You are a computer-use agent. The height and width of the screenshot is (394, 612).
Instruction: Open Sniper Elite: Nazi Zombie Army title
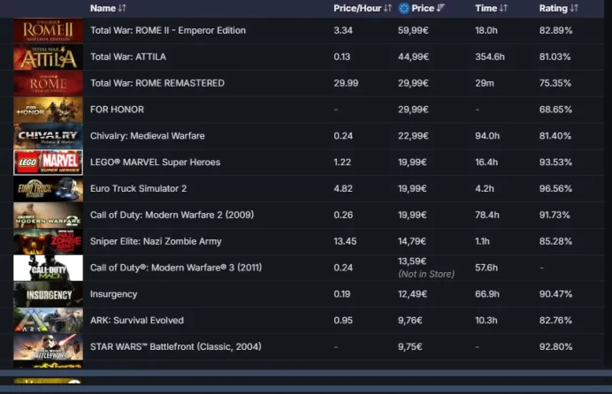click(x=156, y=241)
